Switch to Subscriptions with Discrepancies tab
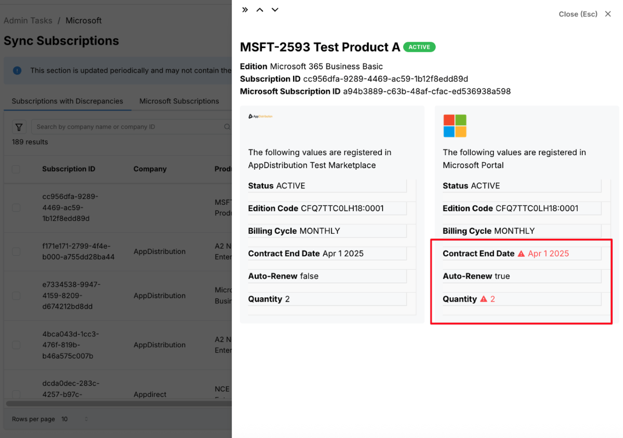 click(x=67, y=101)
